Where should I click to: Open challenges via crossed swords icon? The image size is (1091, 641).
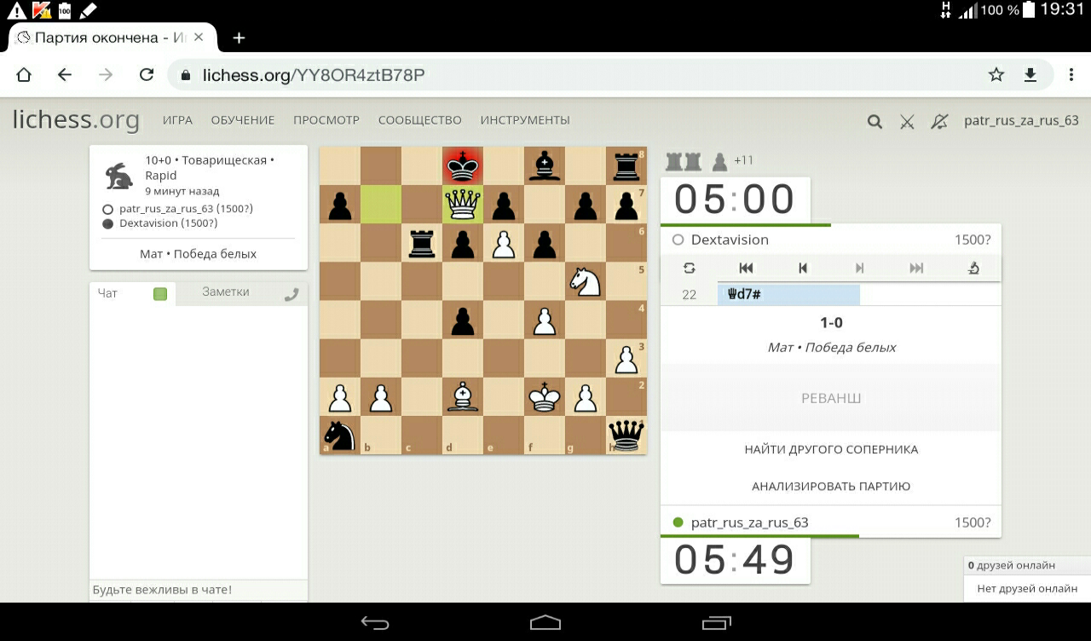pos(907,121)
